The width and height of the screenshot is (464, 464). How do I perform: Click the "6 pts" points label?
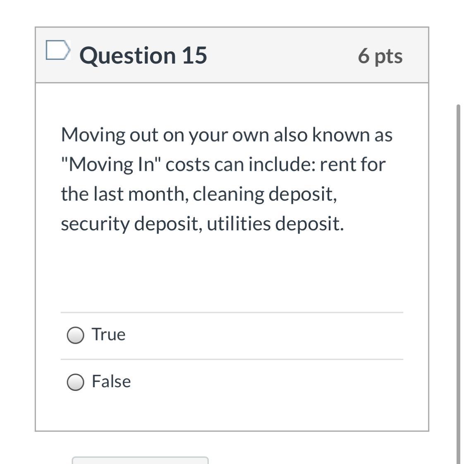click(380, 56)
